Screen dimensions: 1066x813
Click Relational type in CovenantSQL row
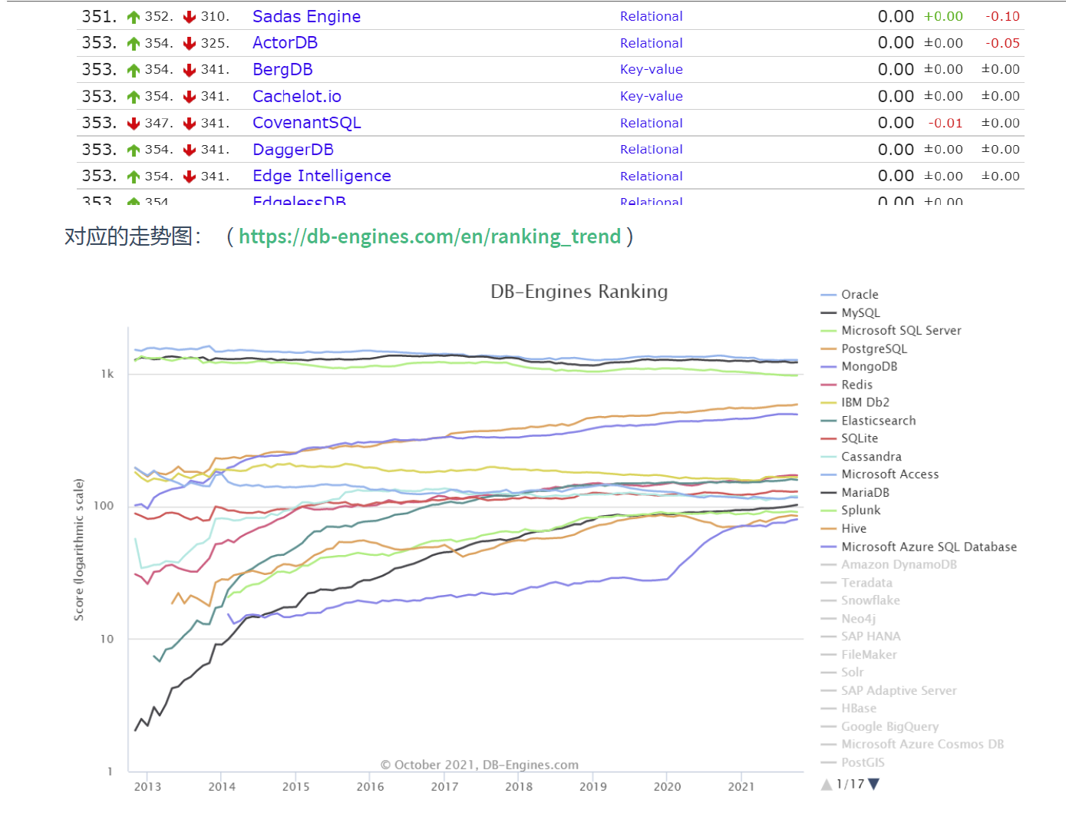[651, 123]
